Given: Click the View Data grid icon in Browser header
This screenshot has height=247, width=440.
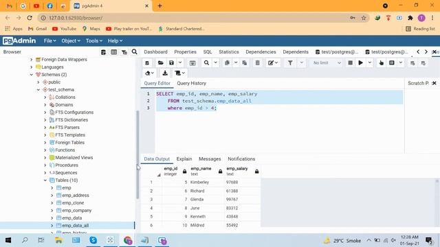Looking at the screenshot, I should (x=114, y=52).
